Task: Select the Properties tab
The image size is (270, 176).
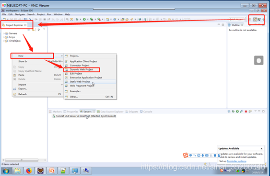Action: pos(71,111)
